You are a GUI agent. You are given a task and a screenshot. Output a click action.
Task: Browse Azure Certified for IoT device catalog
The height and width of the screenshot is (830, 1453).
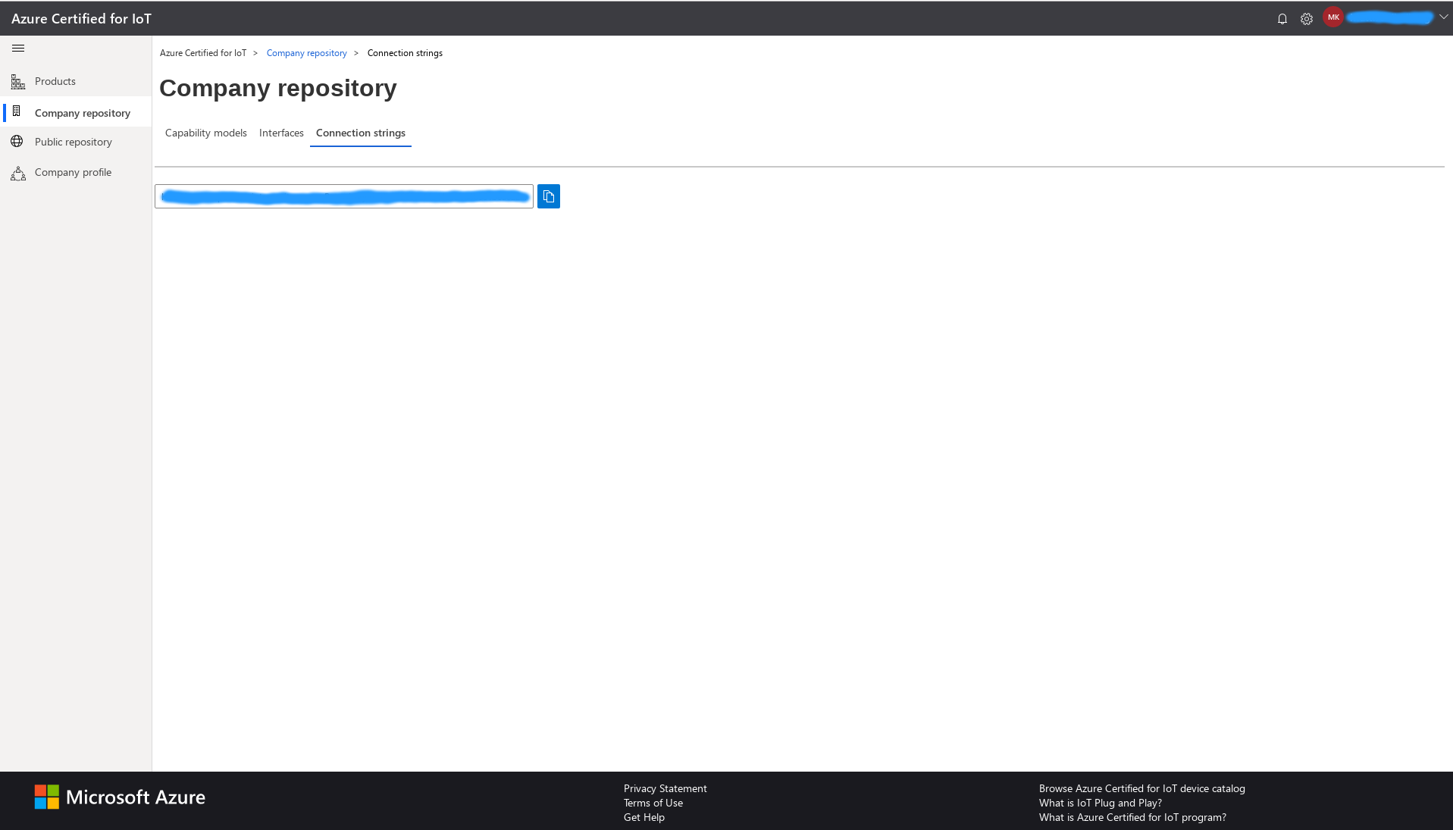click(x=1142, y=788)
